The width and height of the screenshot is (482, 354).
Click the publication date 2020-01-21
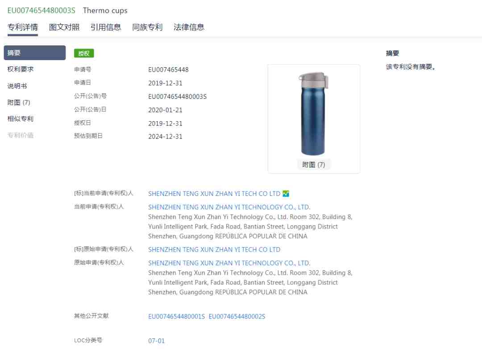click(166, 110)
